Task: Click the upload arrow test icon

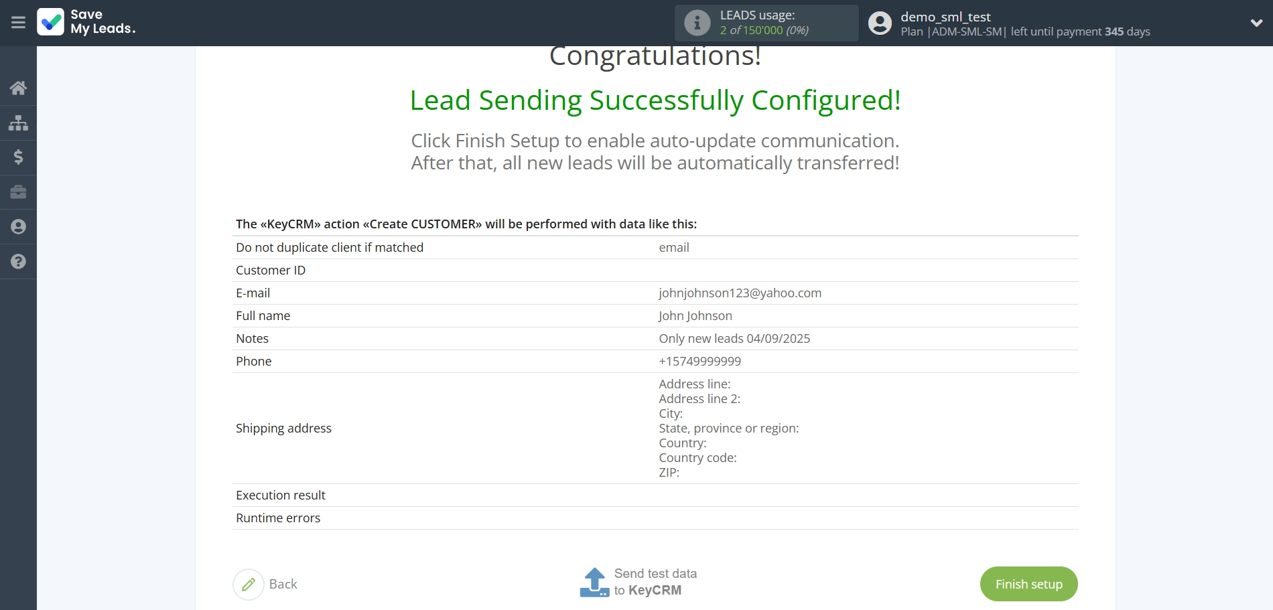Action: click(594, 583)
